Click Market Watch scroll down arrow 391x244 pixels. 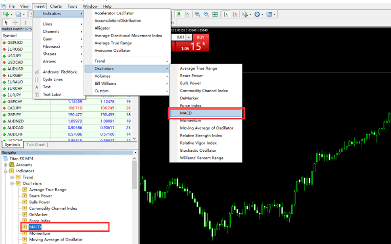(x=135, y=139)
